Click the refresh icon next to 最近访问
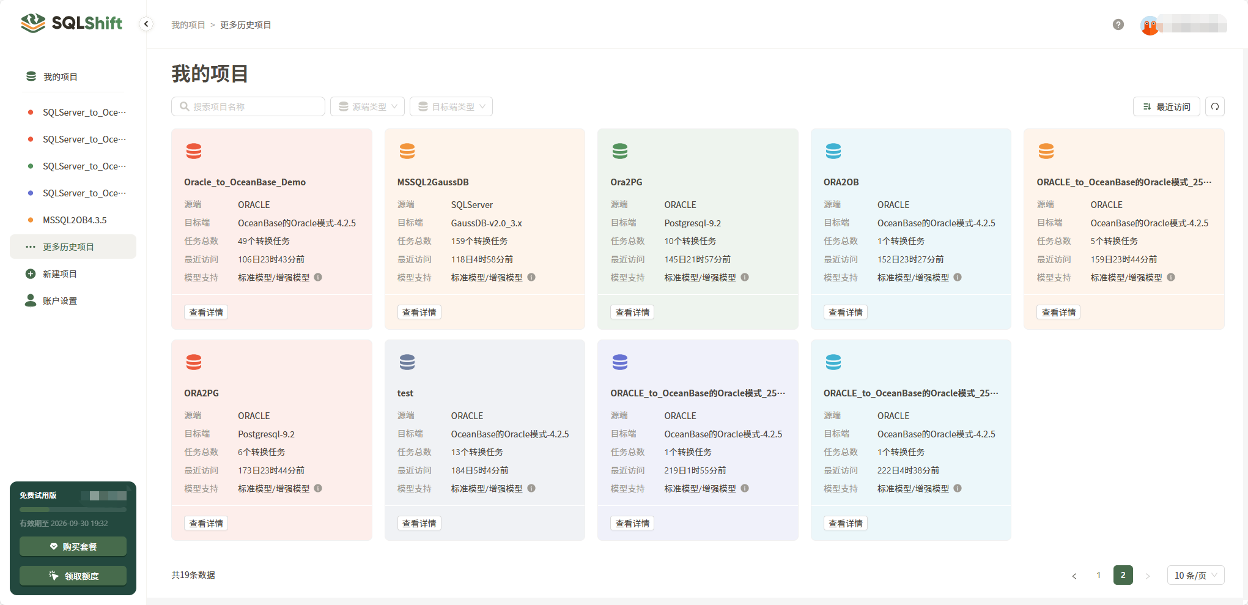 point(1215,106)
